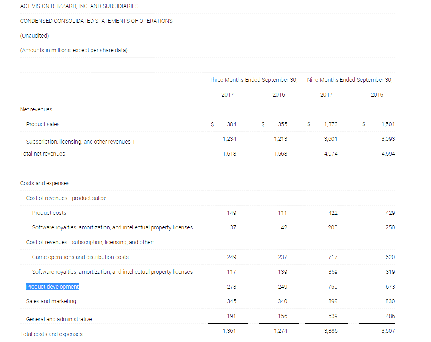This screenshot has width=431, height=342.
Task: Select total costs value 1,274
Action: click(280, 331)
